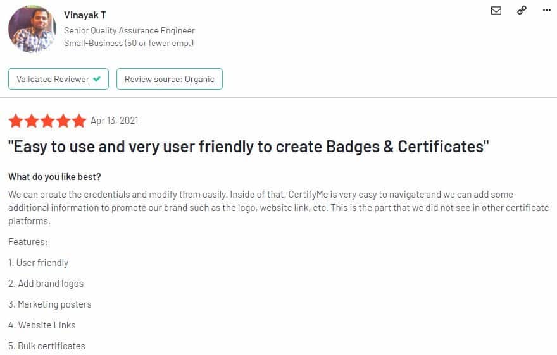Click the envelope email icon

496,10
